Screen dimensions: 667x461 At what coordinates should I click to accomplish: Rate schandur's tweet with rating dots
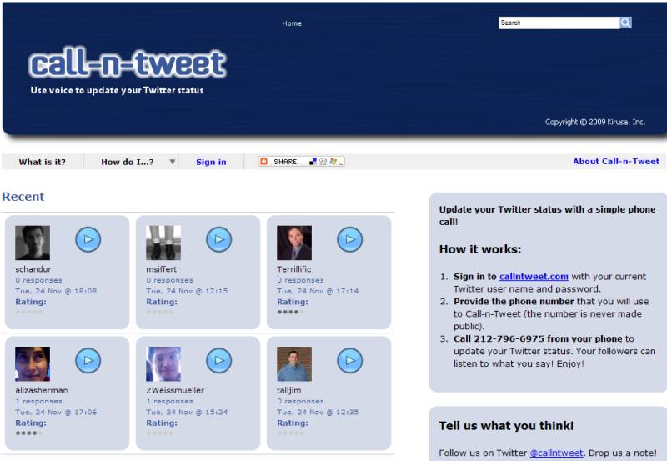click(x=29, y=312)
